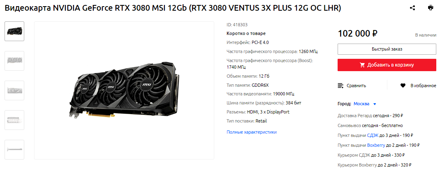Click the Сравнить text label

click(x=357, y=86)
